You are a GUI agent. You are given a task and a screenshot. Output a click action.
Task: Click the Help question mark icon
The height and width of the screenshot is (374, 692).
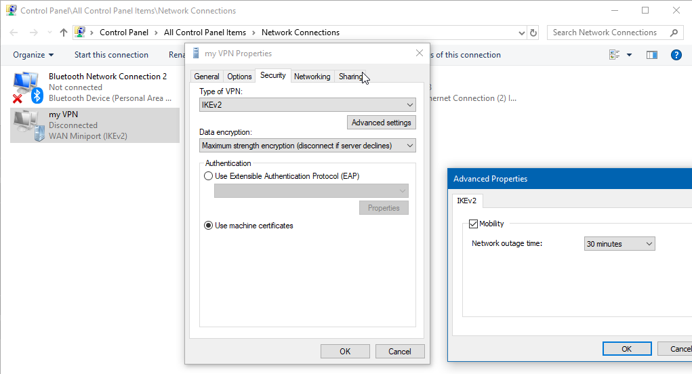point(675,55)
